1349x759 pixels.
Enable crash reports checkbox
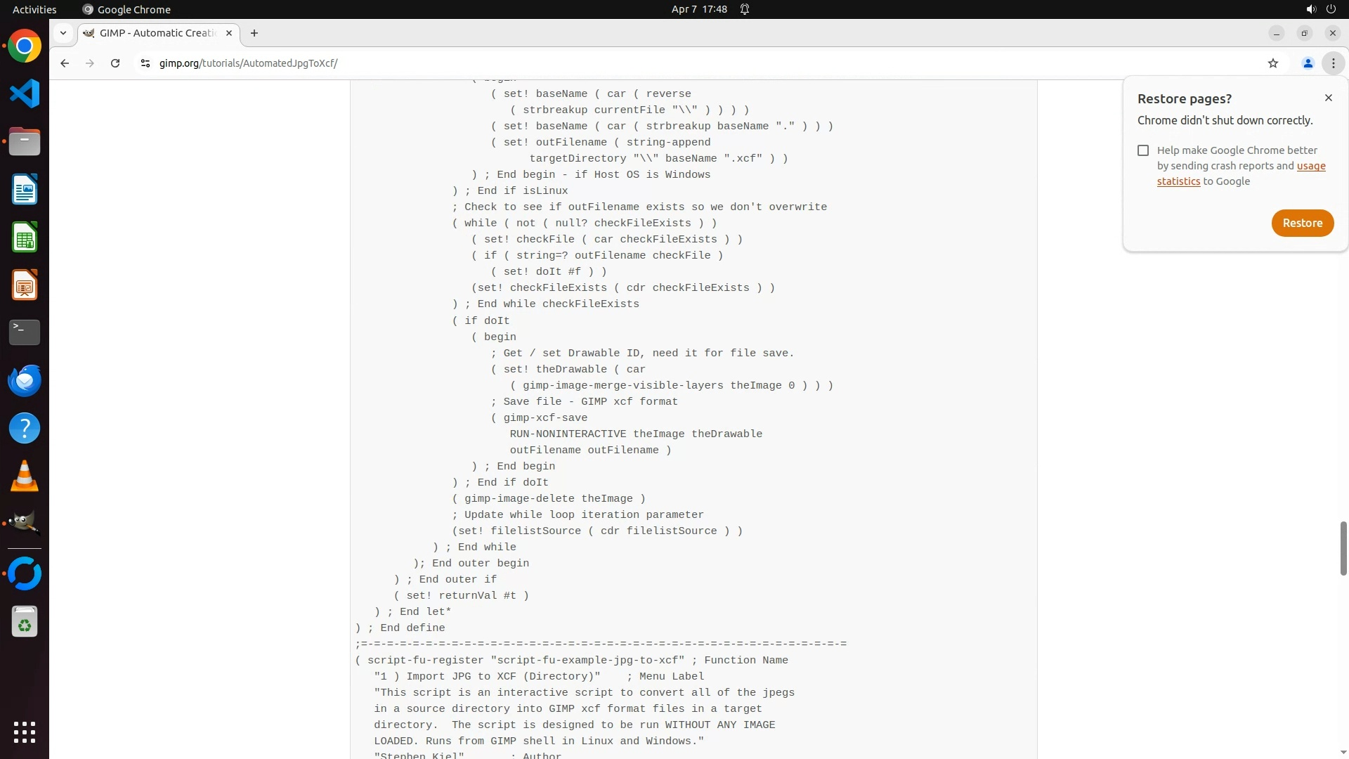pyautogui.click(x=1143, y=150)
